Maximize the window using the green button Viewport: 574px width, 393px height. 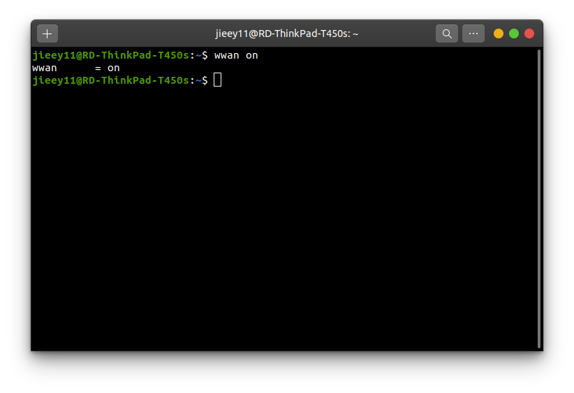pyautogui.click(x=514, y=34)
